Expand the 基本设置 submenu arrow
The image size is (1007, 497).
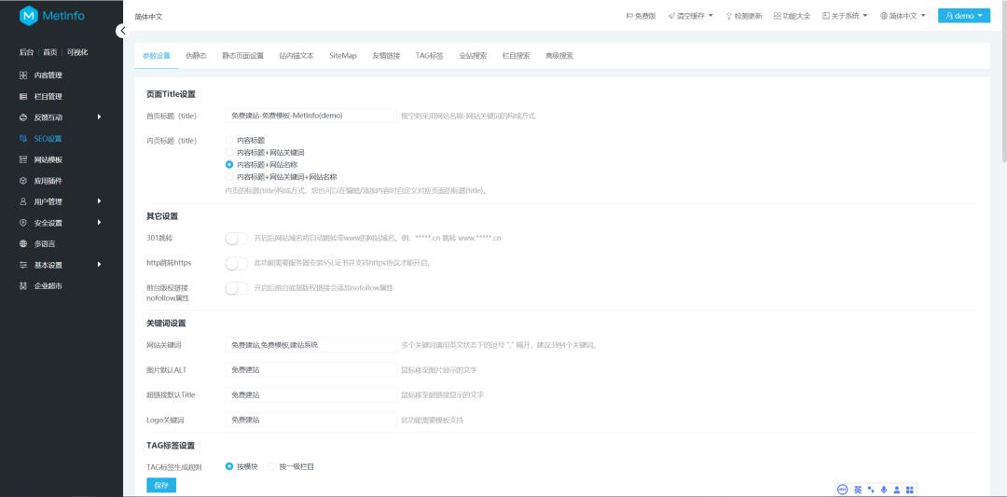(100, 265)
